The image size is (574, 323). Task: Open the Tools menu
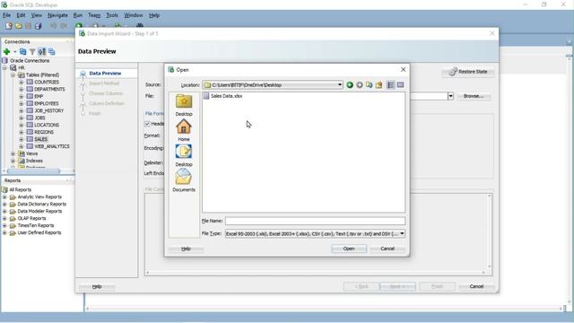click(112, 15)
